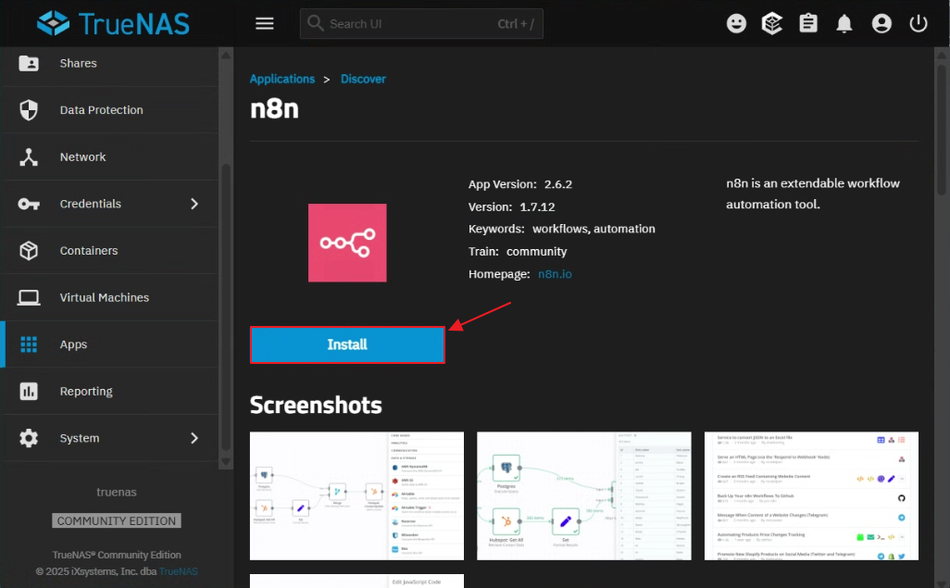Click the sidebar scrollbar up arrow
Screen dimensions: 950x588
tap(226, 55)
